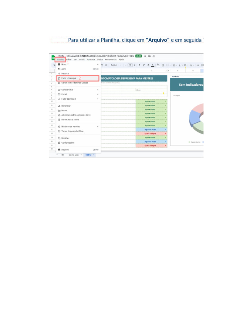Increase font size with the plus button

click(x=134, y=65)
